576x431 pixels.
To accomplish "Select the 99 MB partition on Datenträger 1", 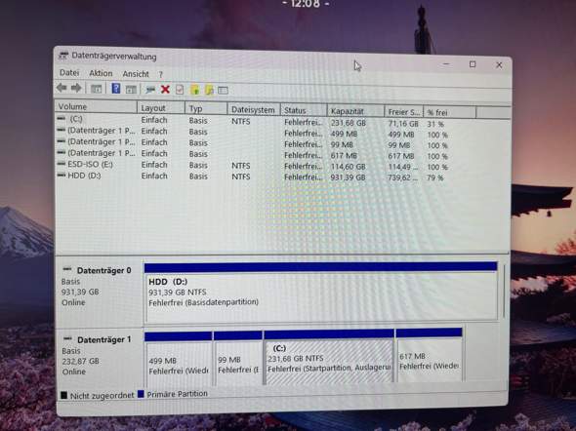I will [x=238, y=357].
